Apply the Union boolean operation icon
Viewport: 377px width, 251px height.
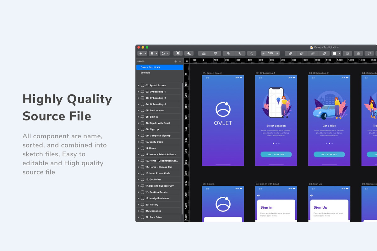[290, 53]
